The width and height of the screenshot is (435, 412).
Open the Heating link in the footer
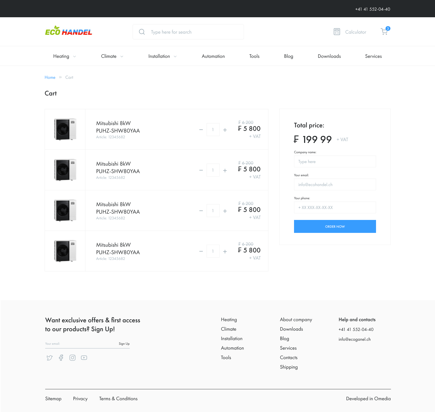pyautogui.click(x=229, y=320)
